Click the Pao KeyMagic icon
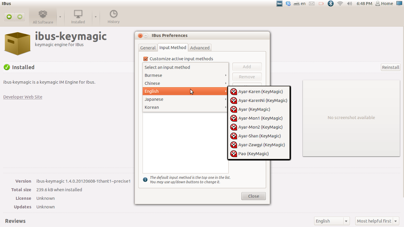 234,154
